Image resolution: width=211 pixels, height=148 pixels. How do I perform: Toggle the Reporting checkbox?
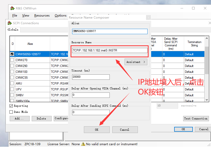tap(11, 106)
